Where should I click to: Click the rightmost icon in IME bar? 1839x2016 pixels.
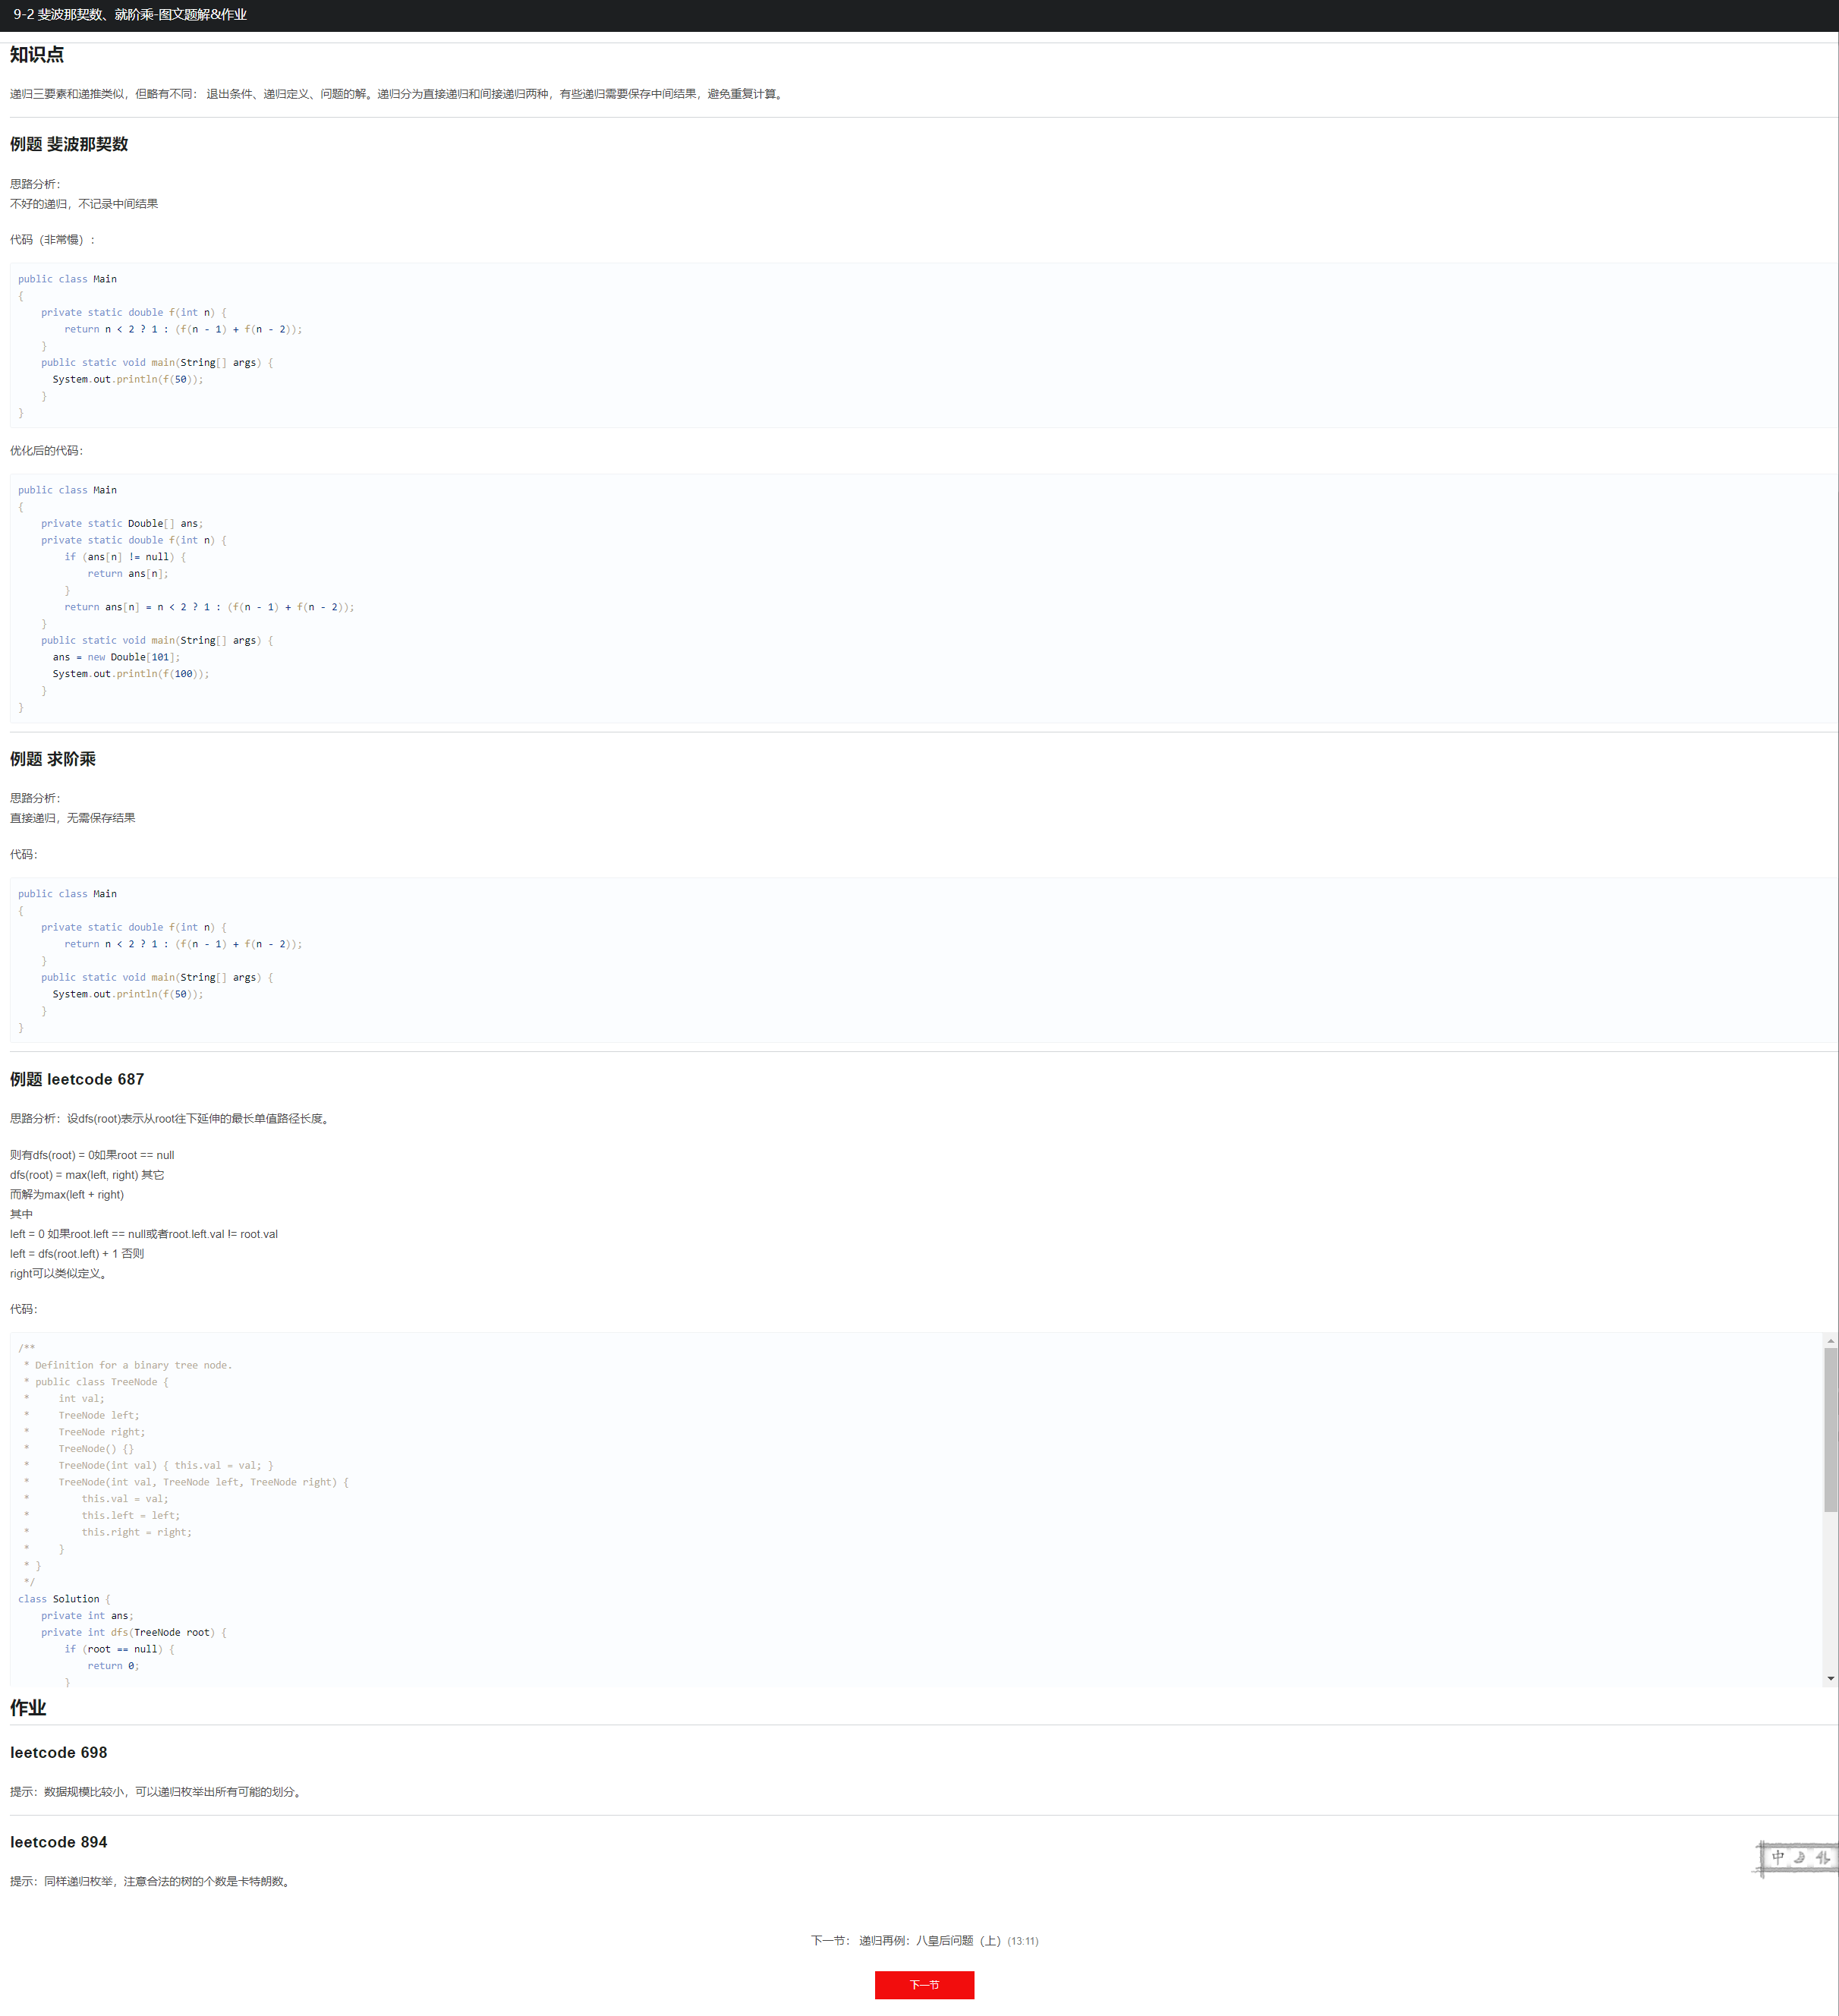click(x=1823, y=1857)
